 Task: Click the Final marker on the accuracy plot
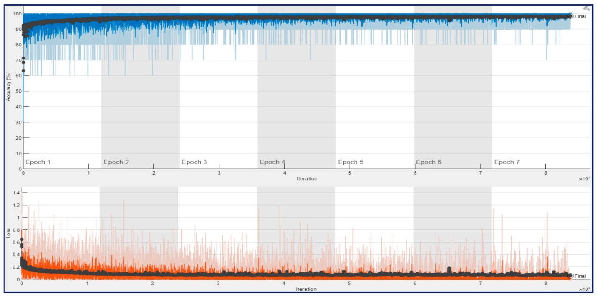click(x=570, y=16)
